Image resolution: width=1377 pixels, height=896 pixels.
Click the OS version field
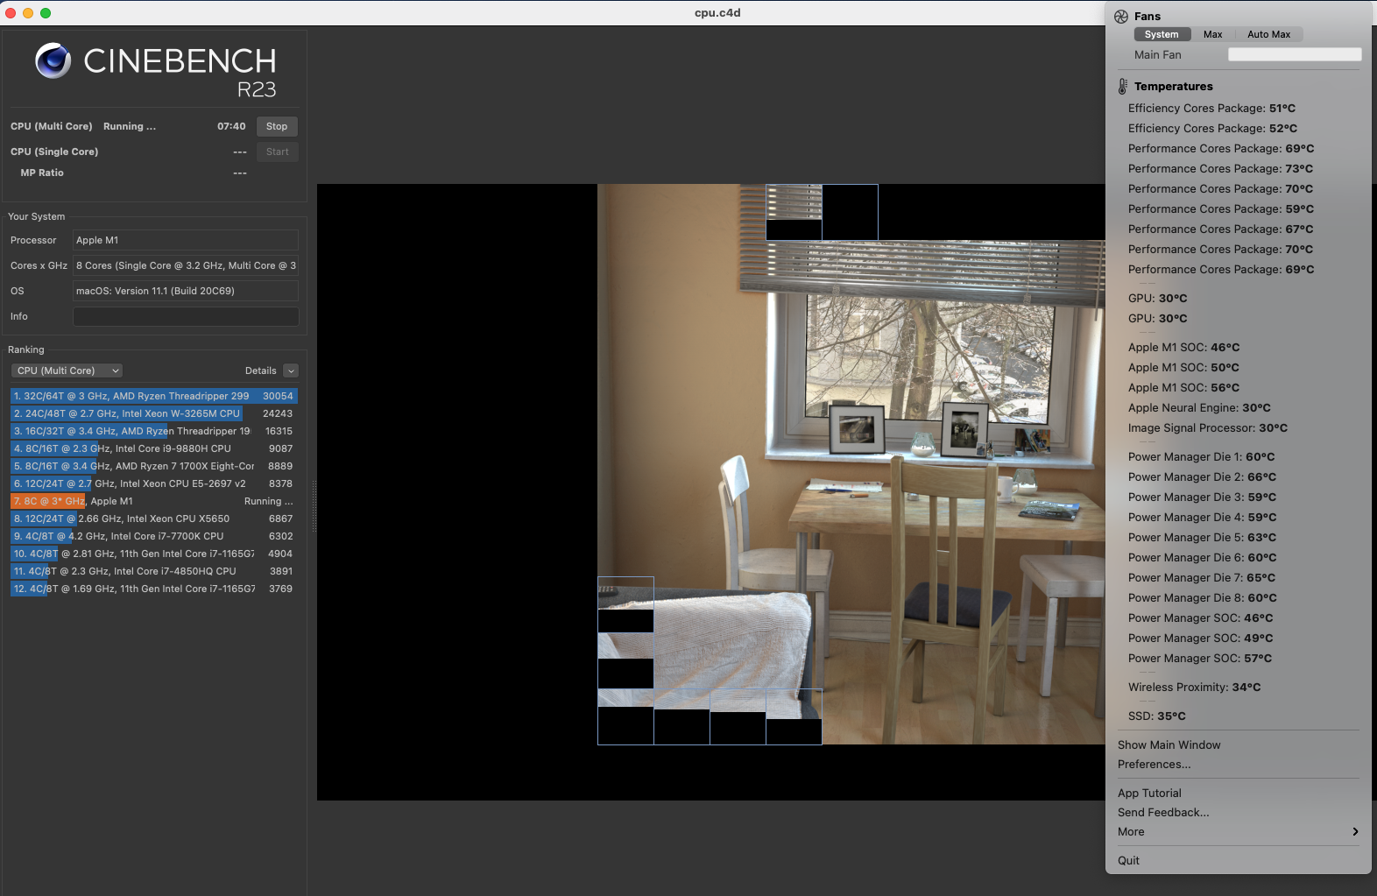(x=186, y=291)
